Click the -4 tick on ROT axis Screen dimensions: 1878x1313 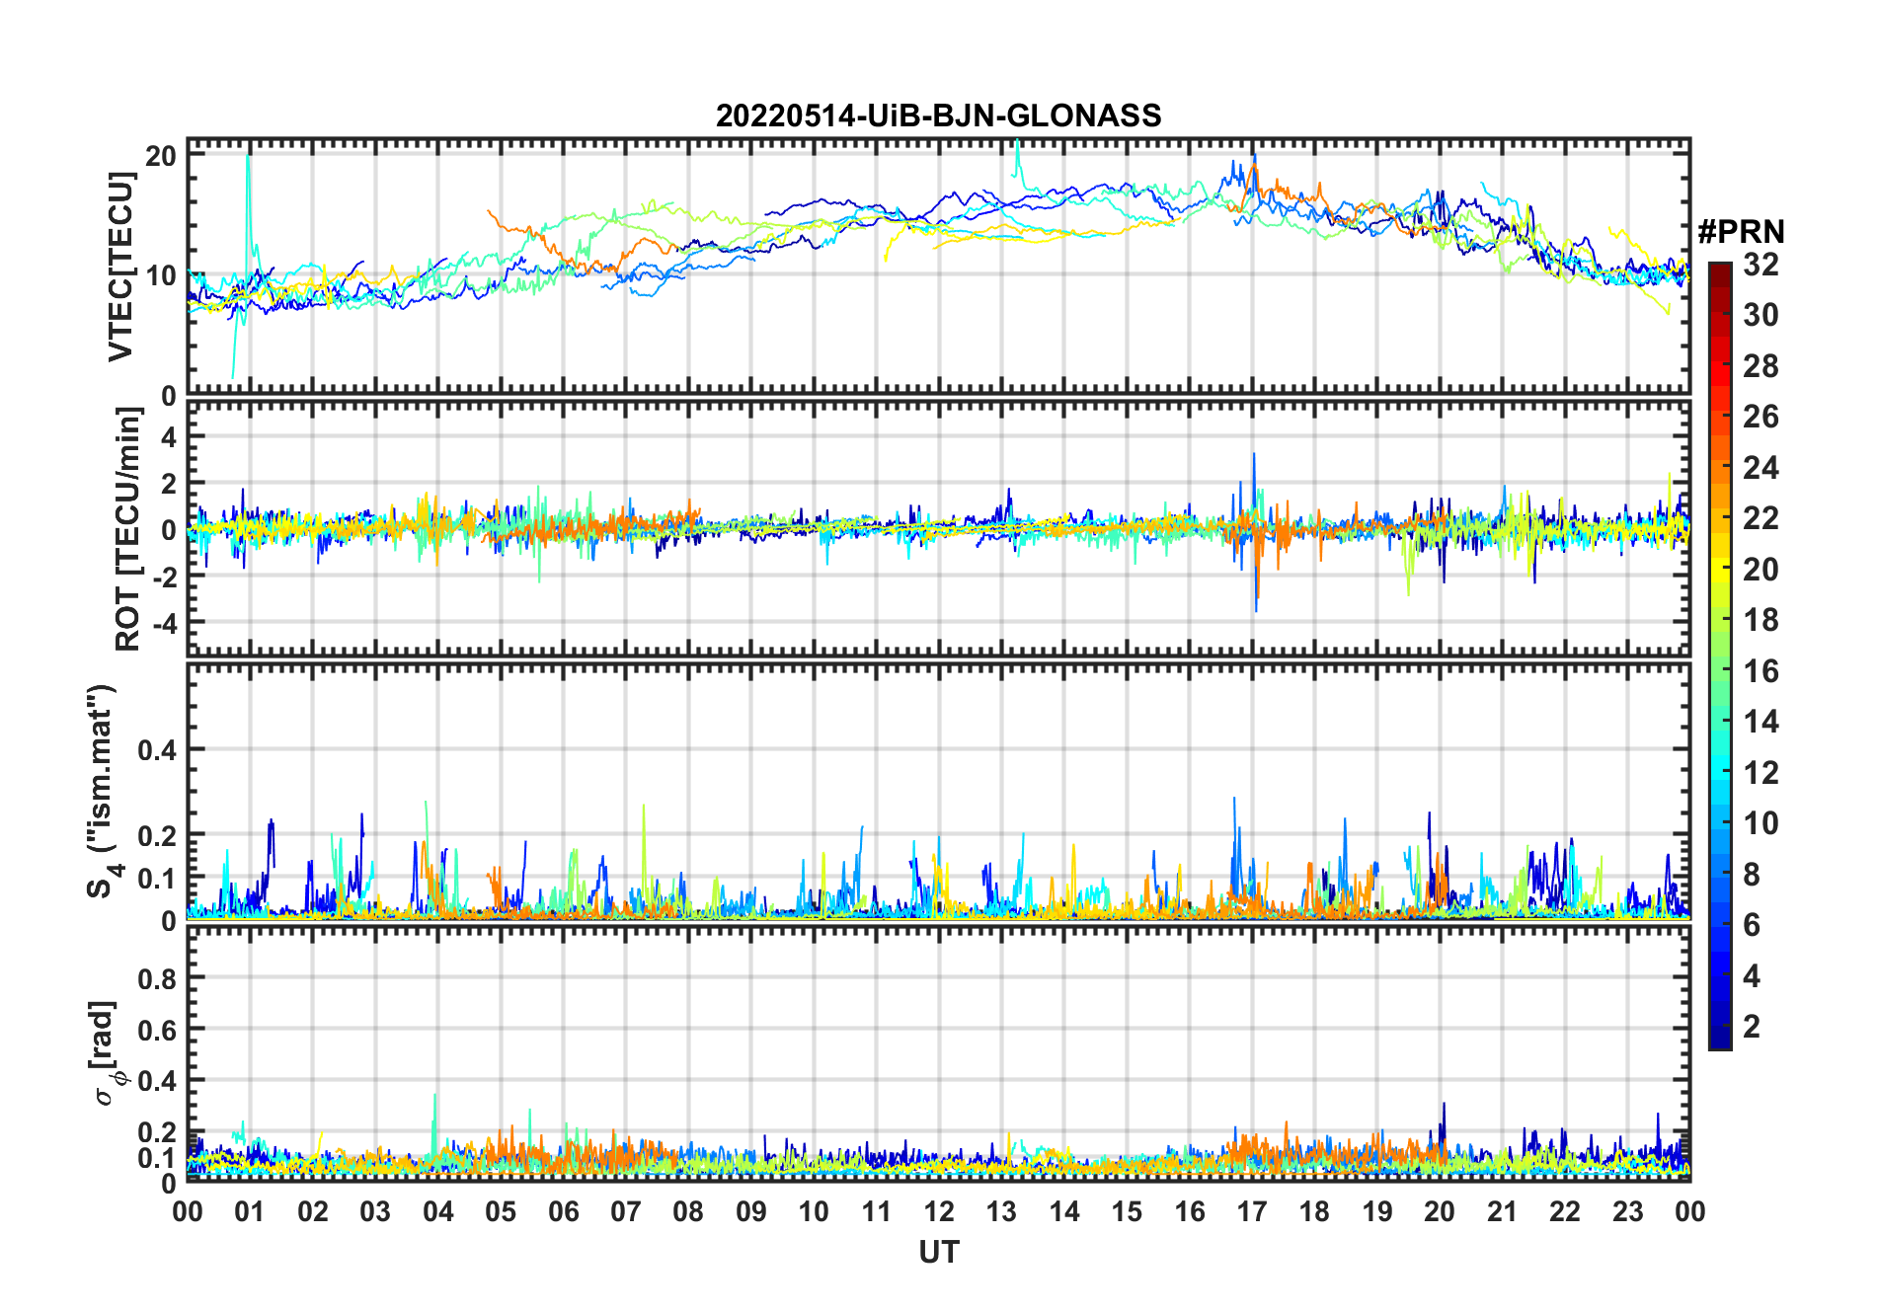click(x=164, y=624)
